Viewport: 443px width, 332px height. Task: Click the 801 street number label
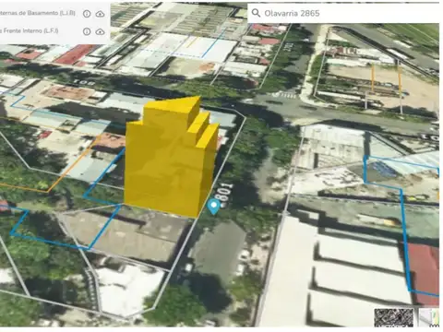pyautogui.click(x=225, y=192)
